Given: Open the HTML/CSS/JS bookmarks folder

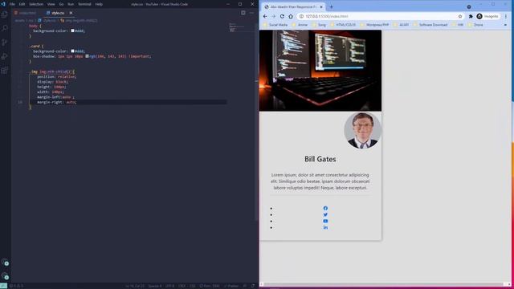Looking at the screenshot, I should pos(343,25).
